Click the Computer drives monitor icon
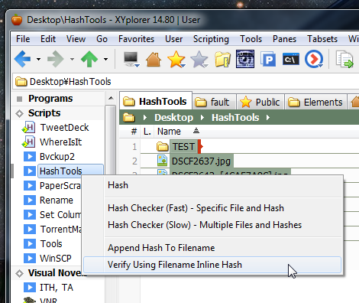This screenshot has height=303, width=359. coord(131,59)
